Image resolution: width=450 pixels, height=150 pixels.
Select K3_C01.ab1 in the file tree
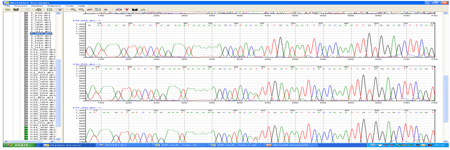[x=42, y=123]
